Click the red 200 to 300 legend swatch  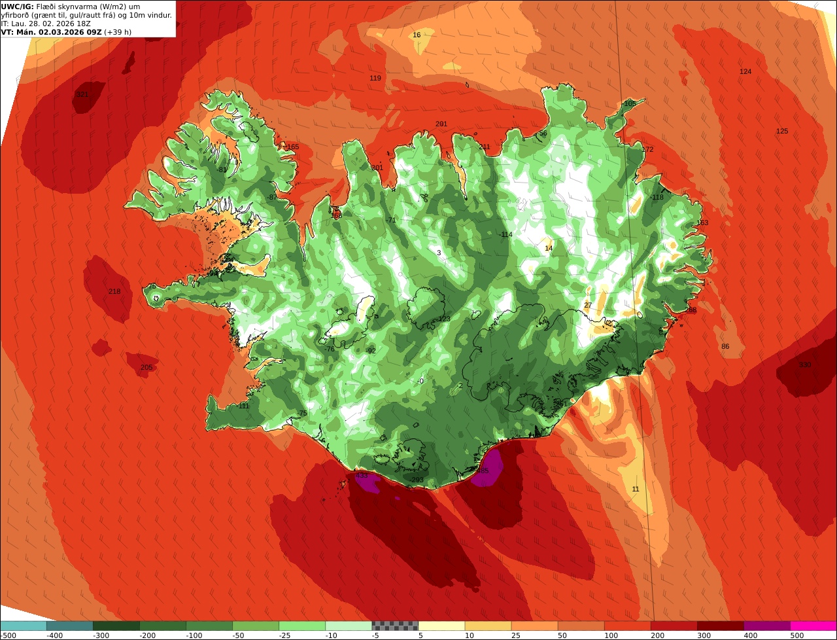click(x=674, y=626)
